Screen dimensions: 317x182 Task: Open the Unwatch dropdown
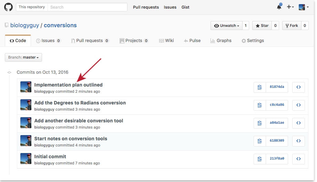[x=226, y=26]
